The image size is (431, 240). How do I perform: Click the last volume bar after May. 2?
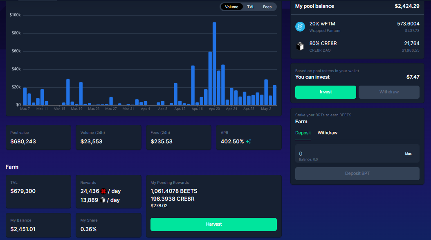point(275,95)
